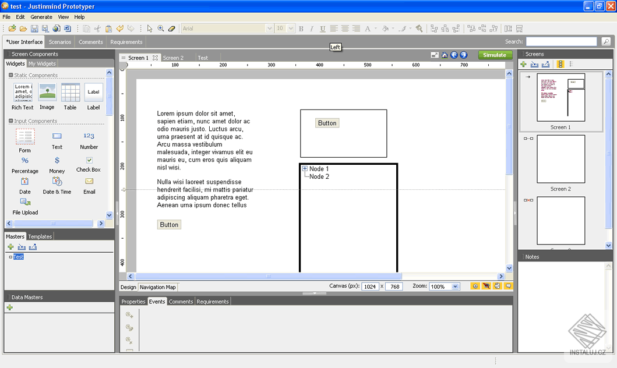Pick the Date & Time widget
The height and width of the screenshot is (368, 617).
[57, 186]
